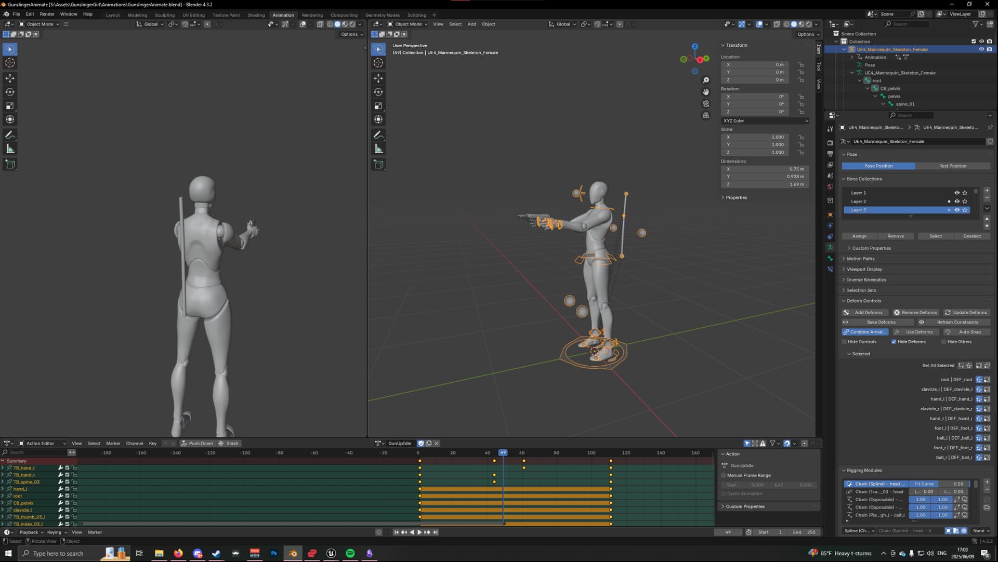Image resolution: width=998 pixels, height=562 pixels.
Task: Click the zoom magnifier viewport navigation icon
Action: [x=706, y=80]
